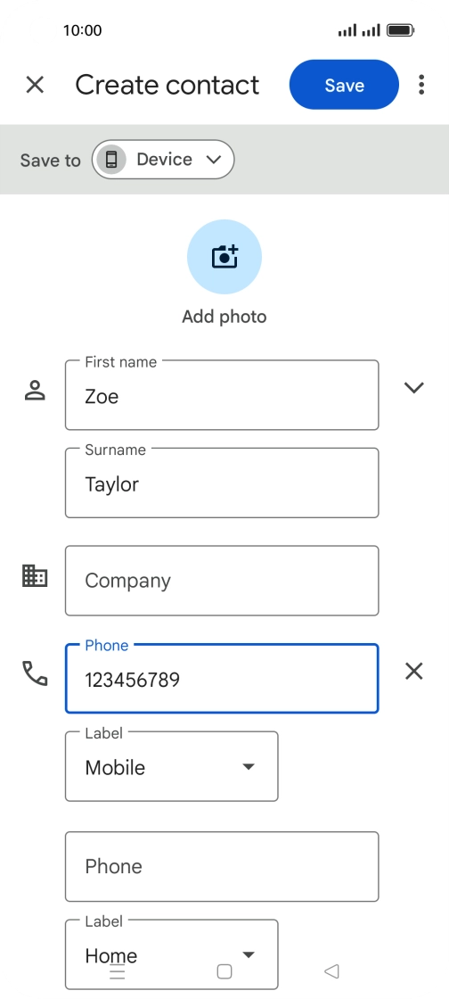Save the new contact
Image resolution: width=449 pixels, height=999 pixels.
click(x=344, y=85)
